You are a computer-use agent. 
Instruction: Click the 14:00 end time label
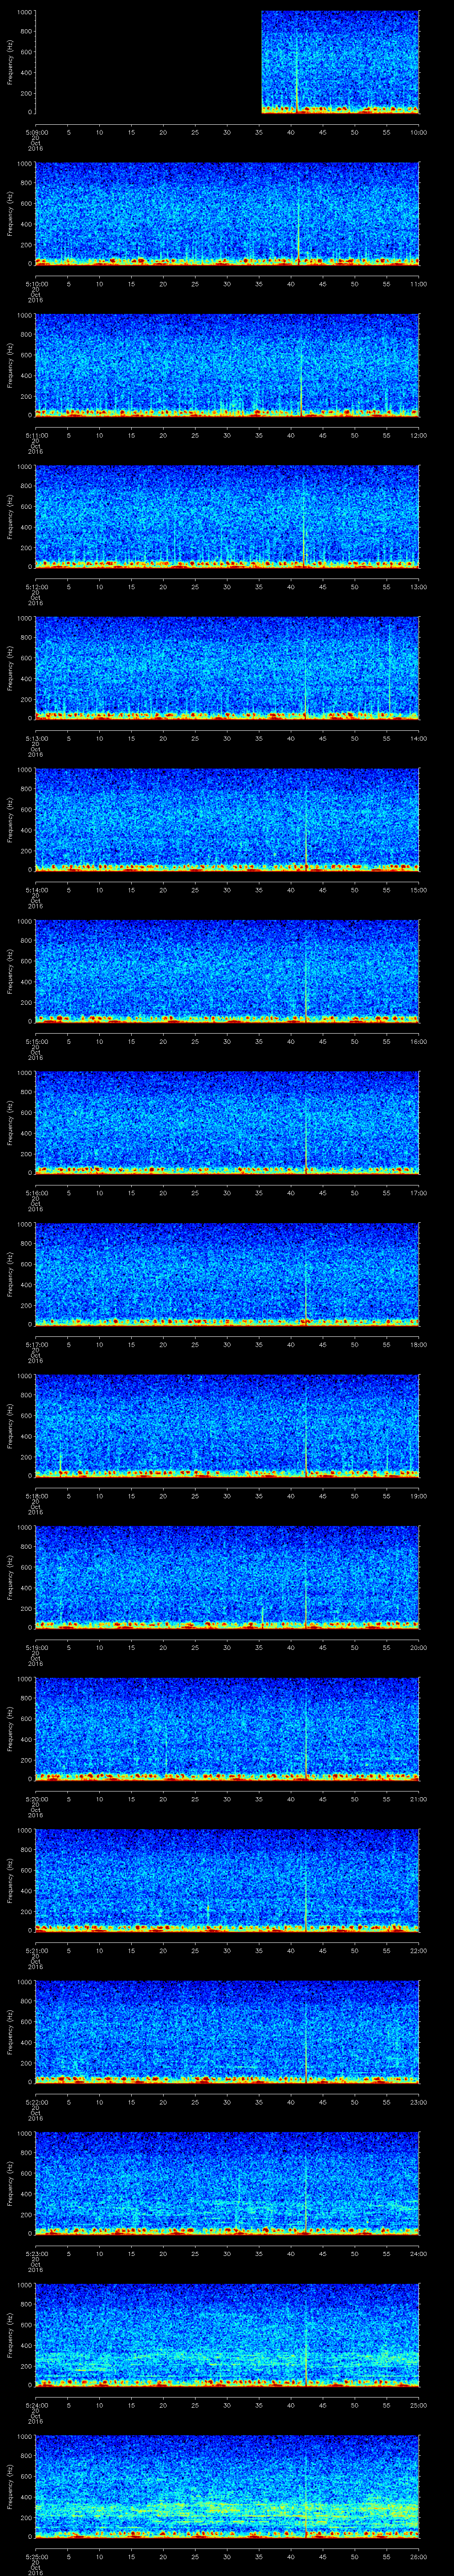click(x=418, y=738)
